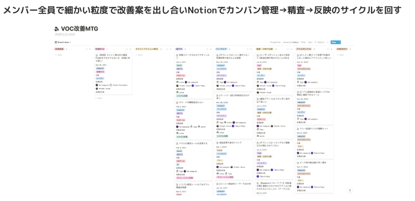Click the plus icon on 改善提案 column
Screen dimensions: 415x201
90,49
